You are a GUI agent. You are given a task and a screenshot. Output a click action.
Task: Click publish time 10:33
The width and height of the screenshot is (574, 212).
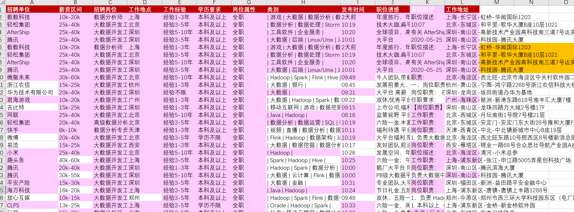358,205
